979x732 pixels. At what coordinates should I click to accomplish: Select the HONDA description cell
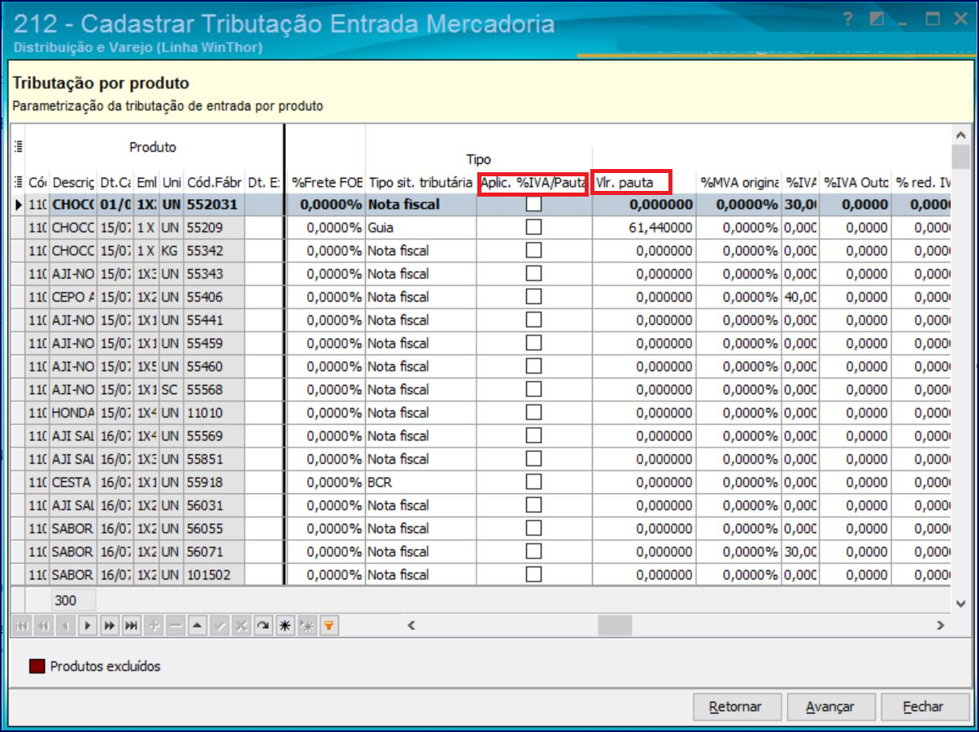click(x=72, y=413)
